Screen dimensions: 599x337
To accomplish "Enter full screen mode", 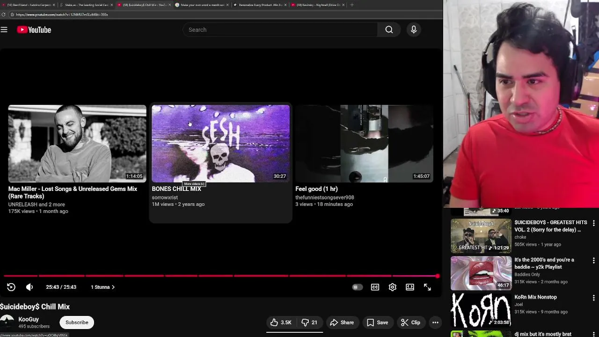I will click(x=427, y=287).
